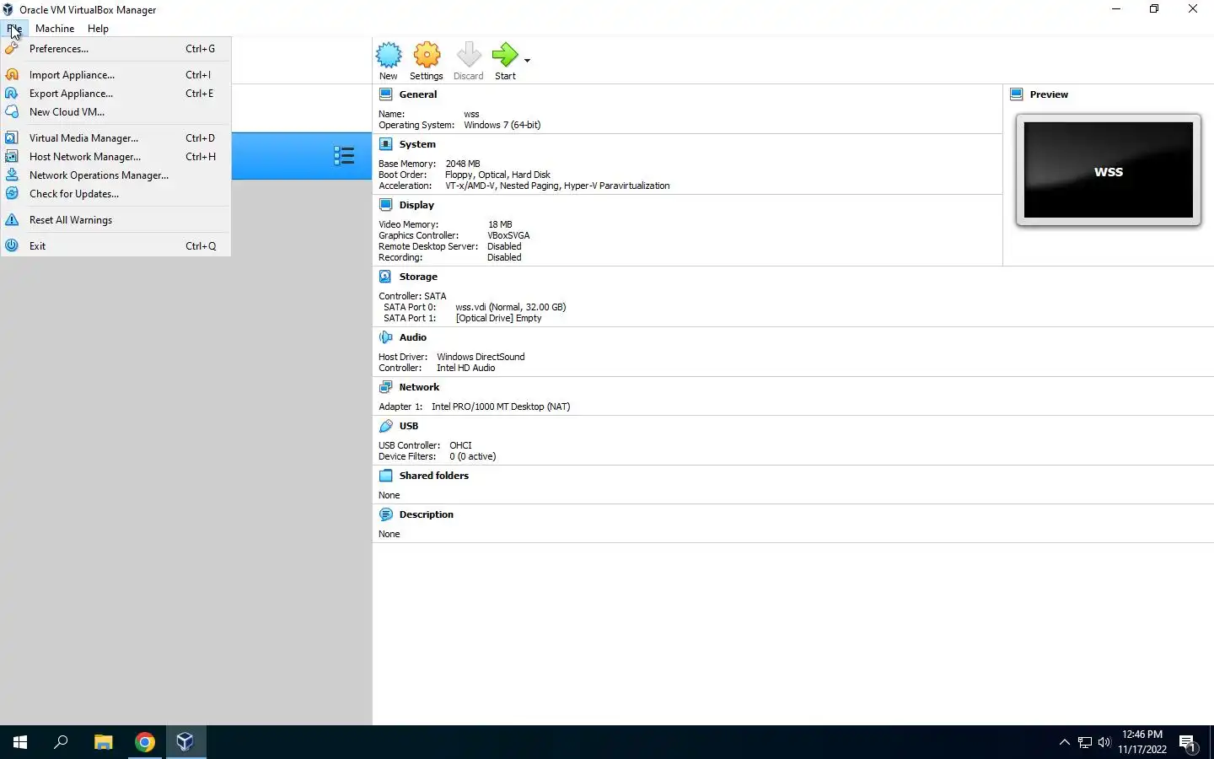Click the USB section icon
This screenshot has width=1214, height=759.
tap(385, 426)
